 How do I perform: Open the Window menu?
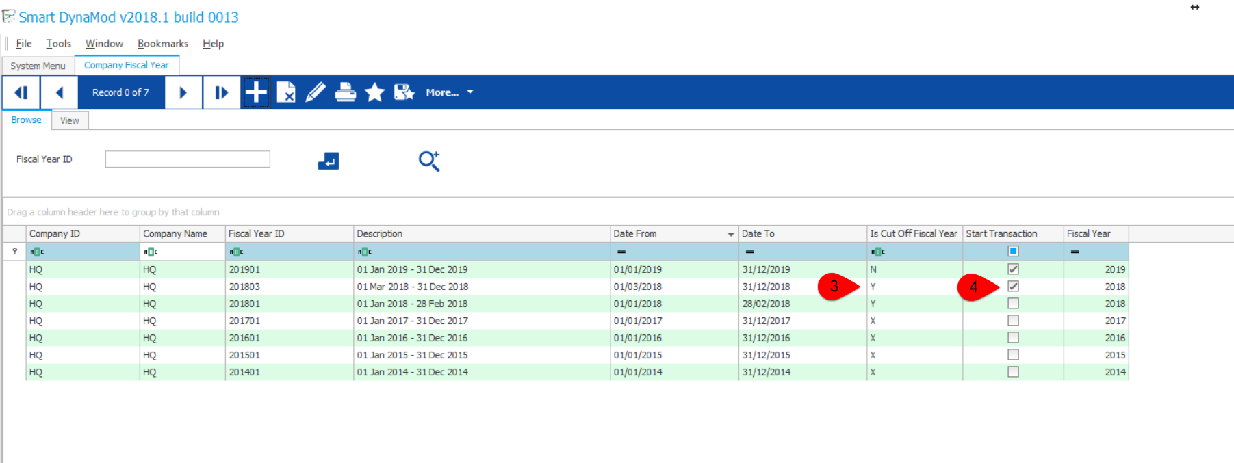(x=104, y=44)
